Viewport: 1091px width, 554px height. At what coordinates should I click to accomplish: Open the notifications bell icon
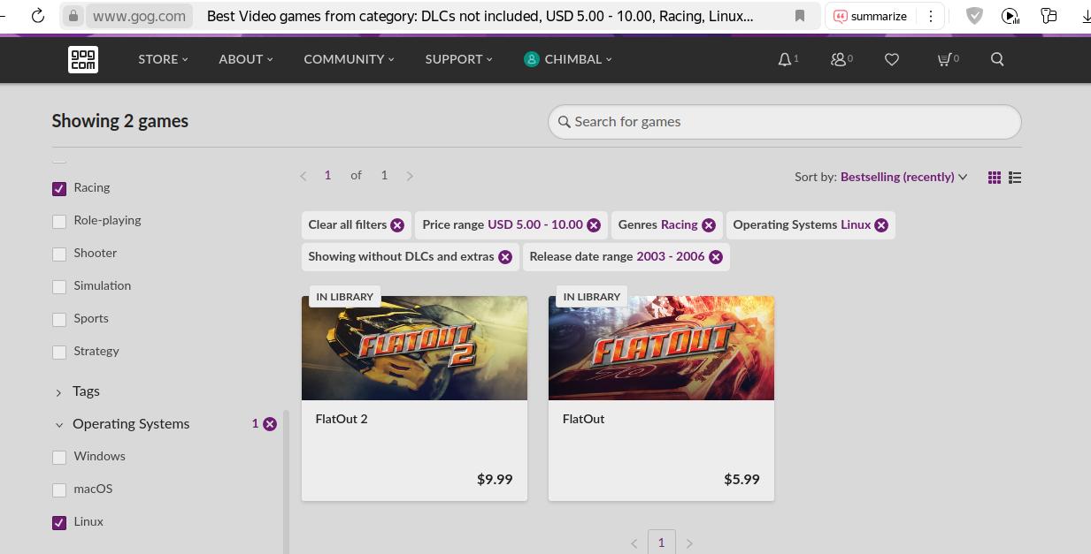coord(785,59)
